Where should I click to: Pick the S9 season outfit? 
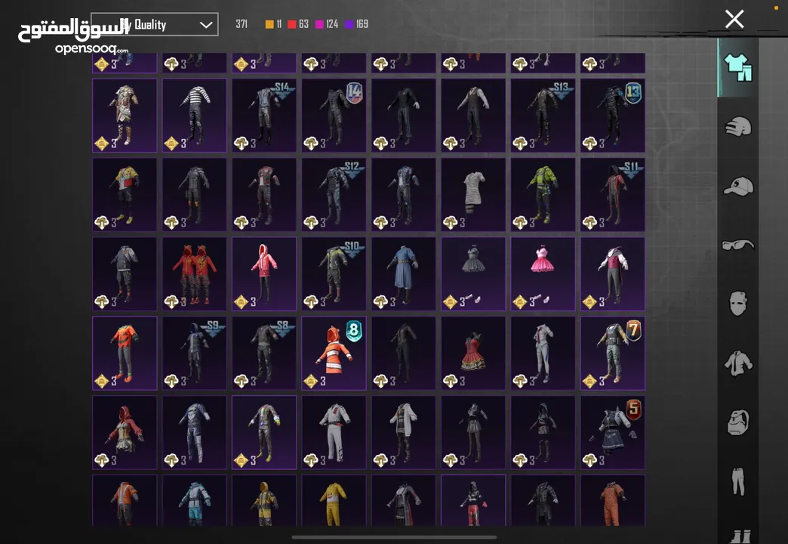tap(195, 354)
